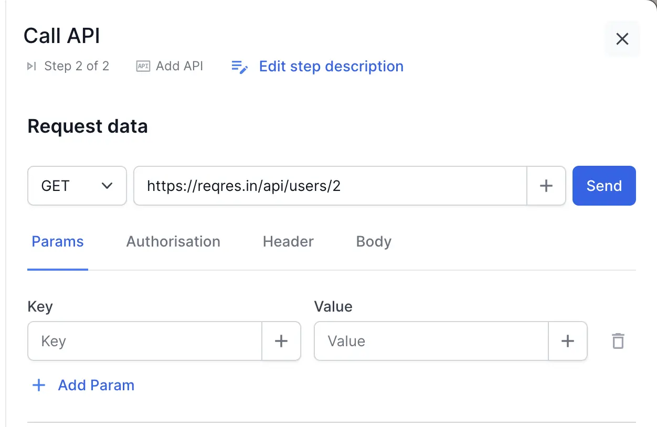Viewport: 657px width, 427px height.
Task: Close the Call API panel
Action: pos(622,39)
